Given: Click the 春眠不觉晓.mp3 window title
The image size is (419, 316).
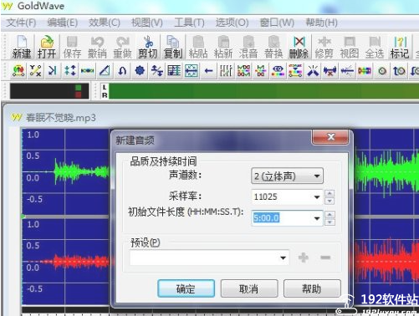Looking at the screenshot, I should [x=60, y=118].
